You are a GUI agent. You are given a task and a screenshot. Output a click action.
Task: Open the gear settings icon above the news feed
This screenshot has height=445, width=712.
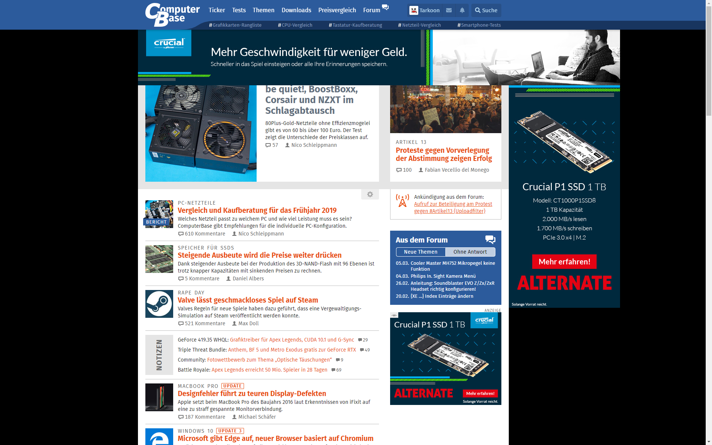click(x=370, y=194)
